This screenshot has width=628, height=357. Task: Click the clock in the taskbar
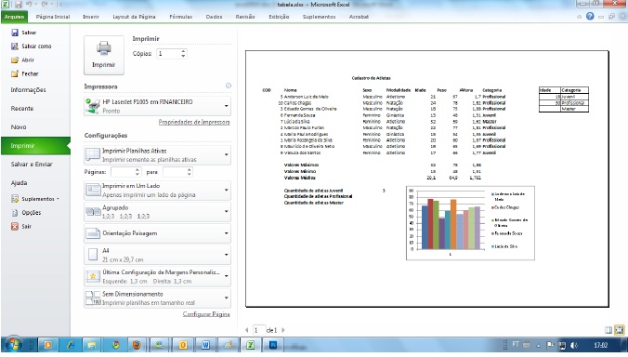(x=601, y=345)
